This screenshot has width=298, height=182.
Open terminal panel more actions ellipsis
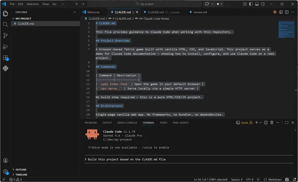[278, 123]
